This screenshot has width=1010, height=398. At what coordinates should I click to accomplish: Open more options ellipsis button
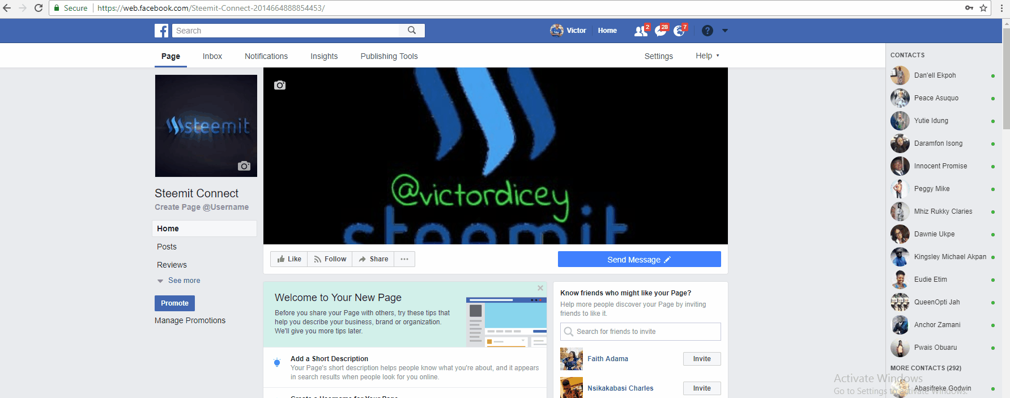[404, 259]
